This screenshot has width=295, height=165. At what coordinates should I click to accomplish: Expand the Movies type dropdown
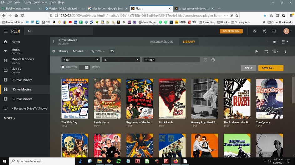[x=79, y=51]
